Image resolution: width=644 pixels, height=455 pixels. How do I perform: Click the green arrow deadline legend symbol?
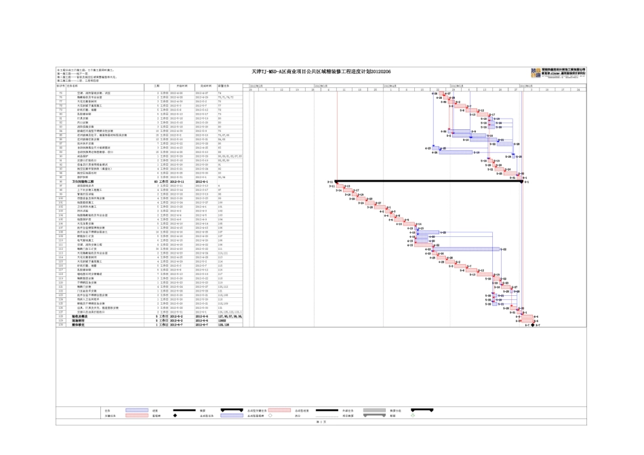(x=413, y=416)
